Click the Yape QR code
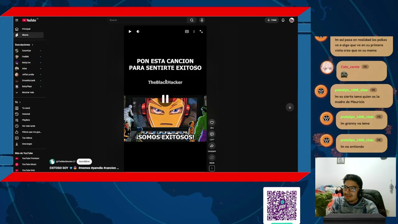 coord(282,205)
